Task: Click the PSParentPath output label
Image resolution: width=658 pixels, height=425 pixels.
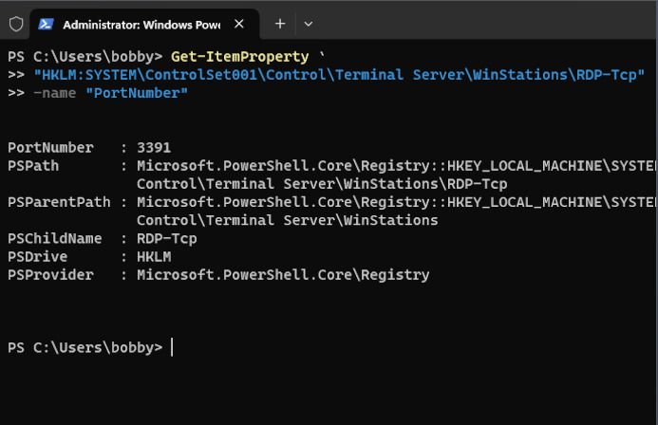Action: pos(59,202)
